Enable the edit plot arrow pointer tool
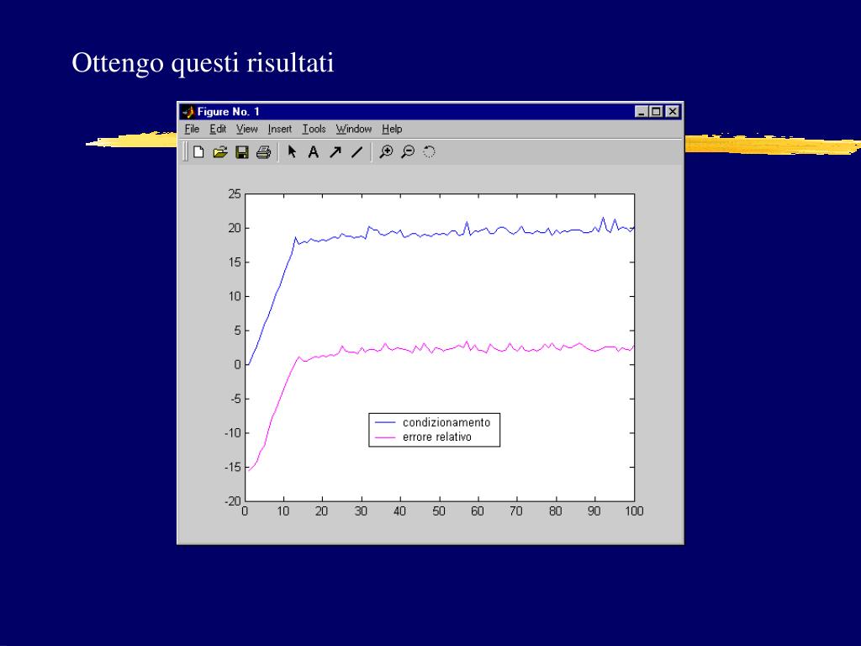Screen dimensions: 861x646 point(292,151)
